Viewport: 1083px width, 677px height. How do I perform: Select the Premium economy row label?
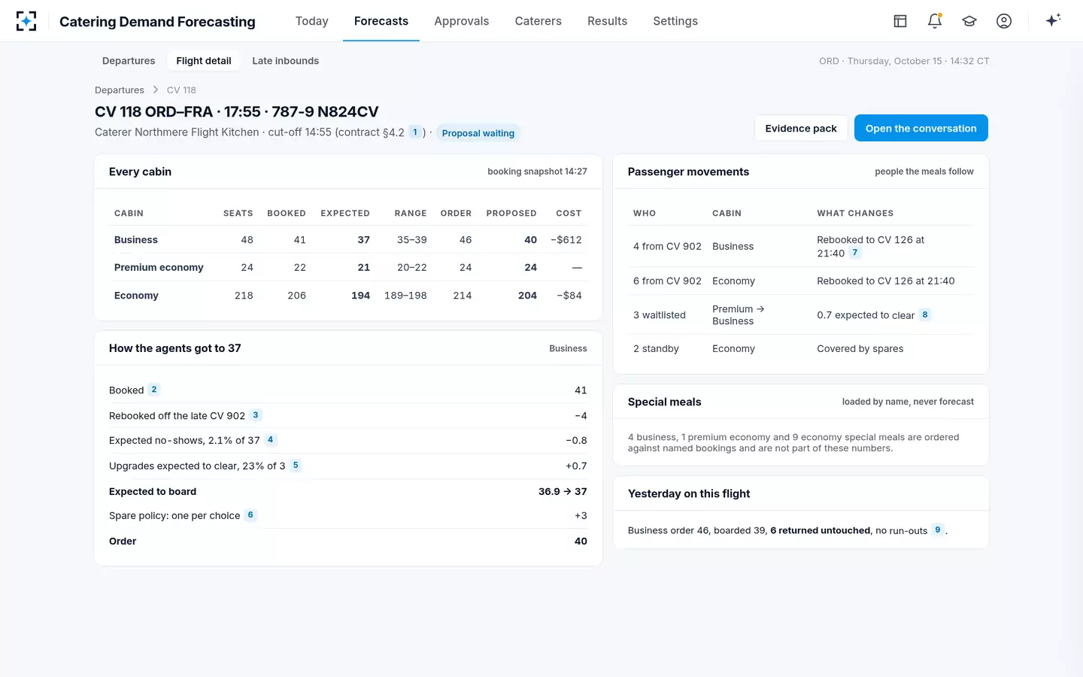(159, 268)
